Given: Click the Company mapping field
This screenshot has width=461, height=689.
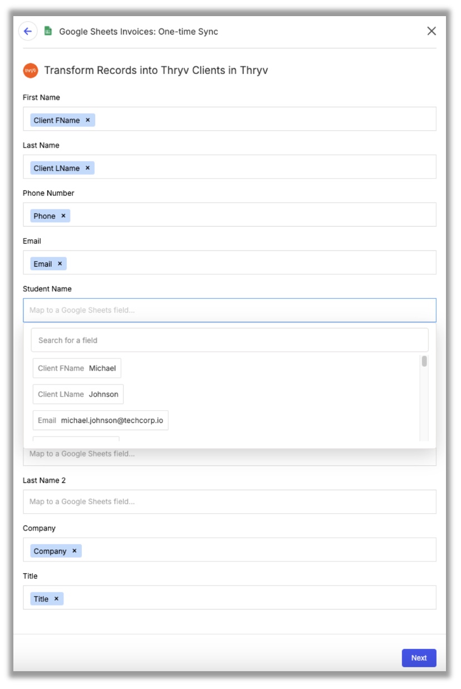Looking at the screenshot, I should [229, 550].
